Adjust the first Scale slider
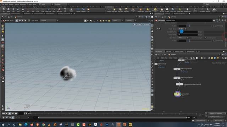Image resolution: width=227 pixels, height=127 pixels. [200, 26]
